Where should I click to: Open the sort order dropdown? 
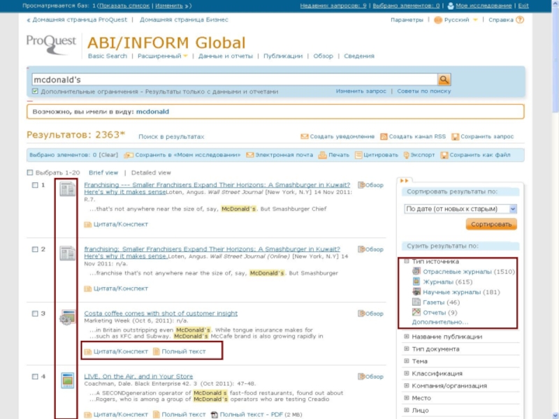coord(460,209)
